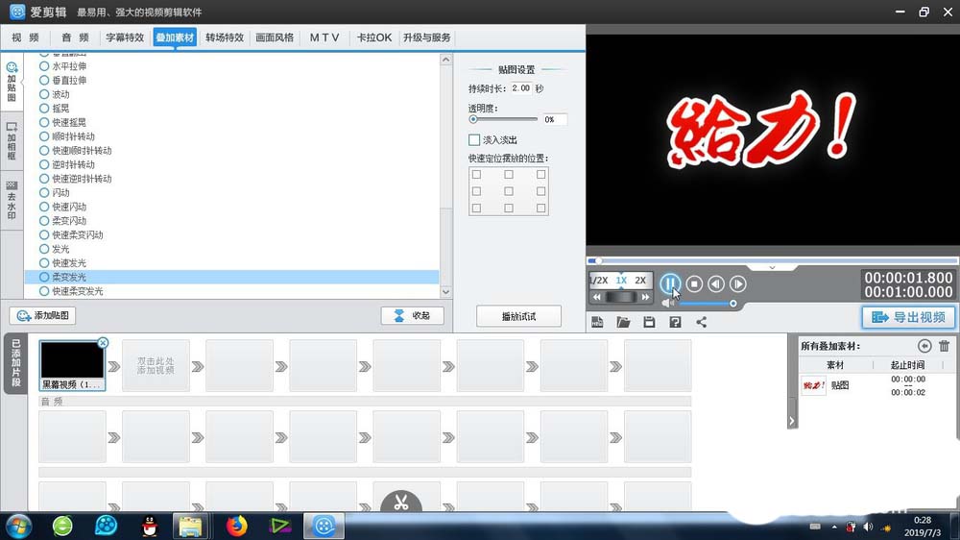The width and height of the screenshot is (960, 540).
Task: Click the 添加贴图 button
Action: (x=43, y=316)
